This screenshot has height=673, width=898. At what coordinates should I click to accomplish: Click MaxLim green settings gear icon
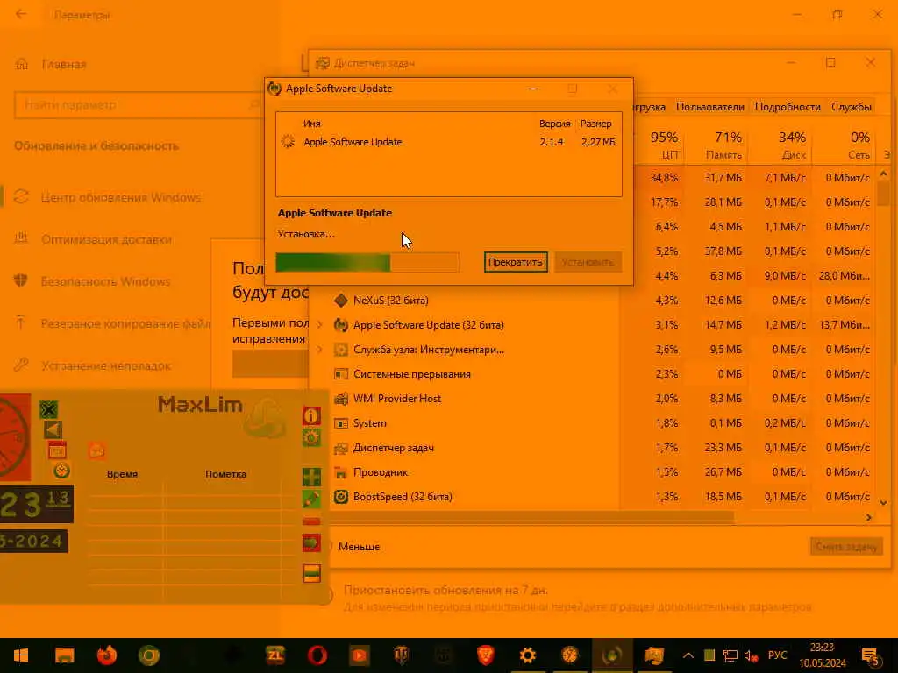pyautogui.click(x=311, y=438)
